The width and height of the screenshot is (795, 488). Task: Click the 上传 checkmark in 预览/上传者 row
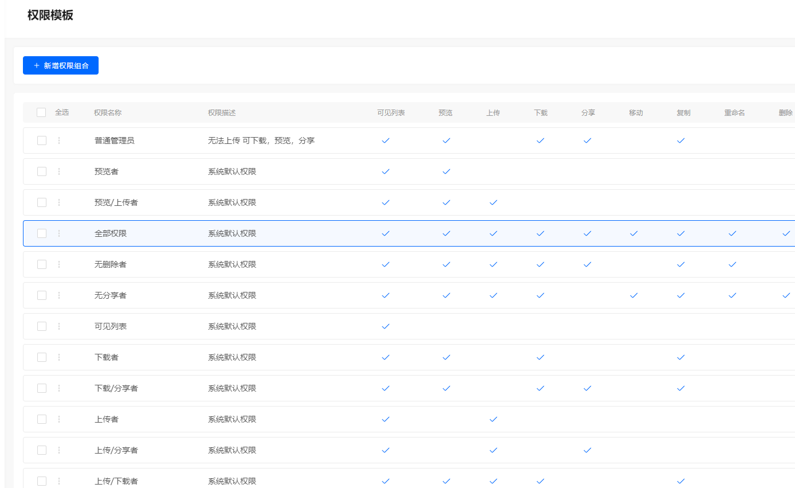(494, 202)
